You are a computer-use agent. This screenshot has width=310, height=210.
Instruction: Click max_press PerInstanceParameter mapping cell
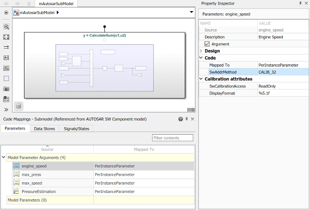[x=144, y=174]
